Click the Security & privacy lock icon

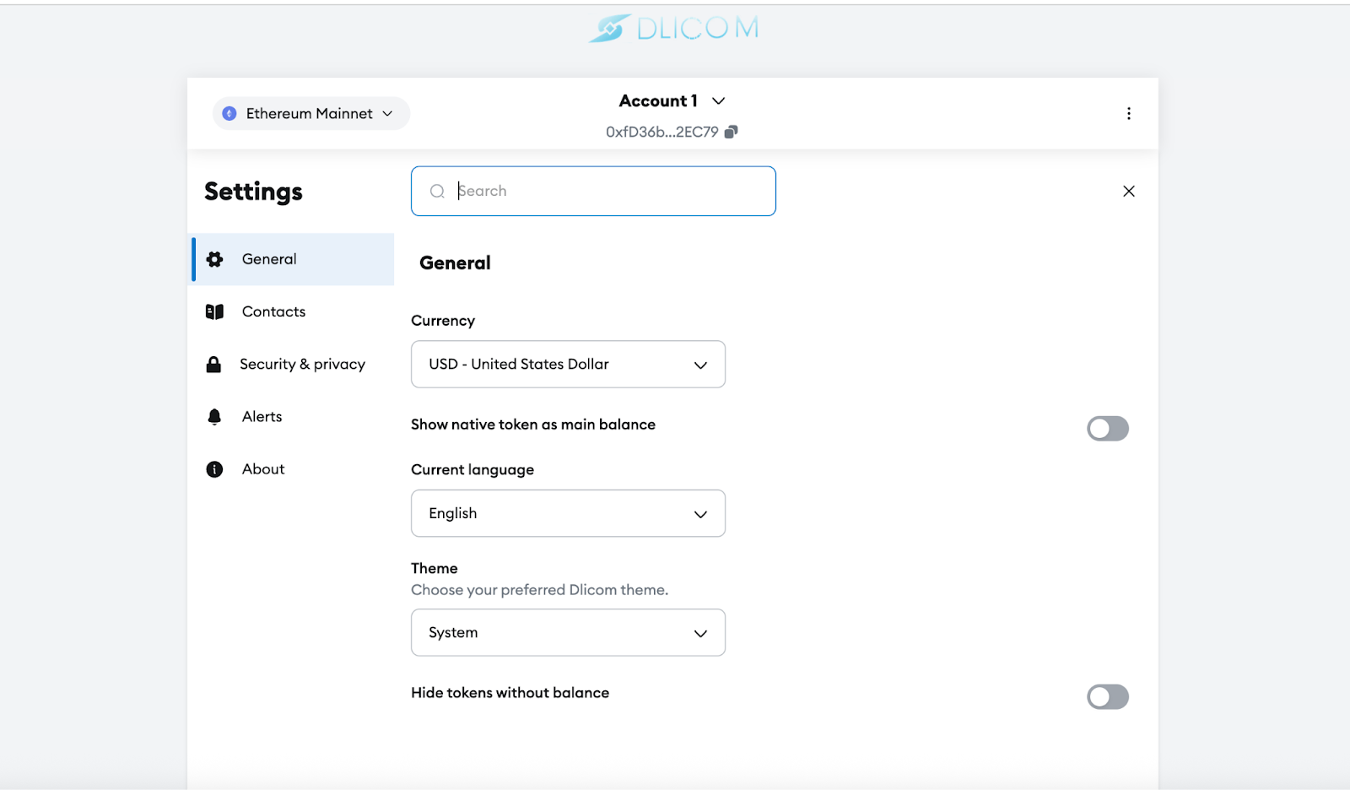(x=214, y=365)
